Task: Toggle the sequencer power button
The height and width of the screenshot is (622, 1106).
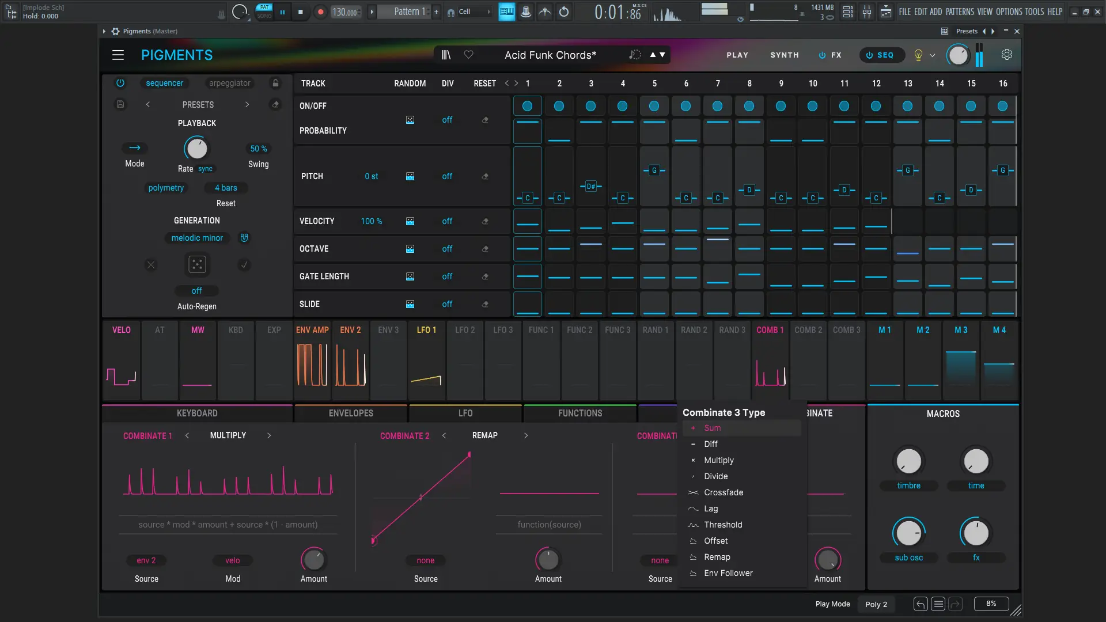Action: point(120,83)
